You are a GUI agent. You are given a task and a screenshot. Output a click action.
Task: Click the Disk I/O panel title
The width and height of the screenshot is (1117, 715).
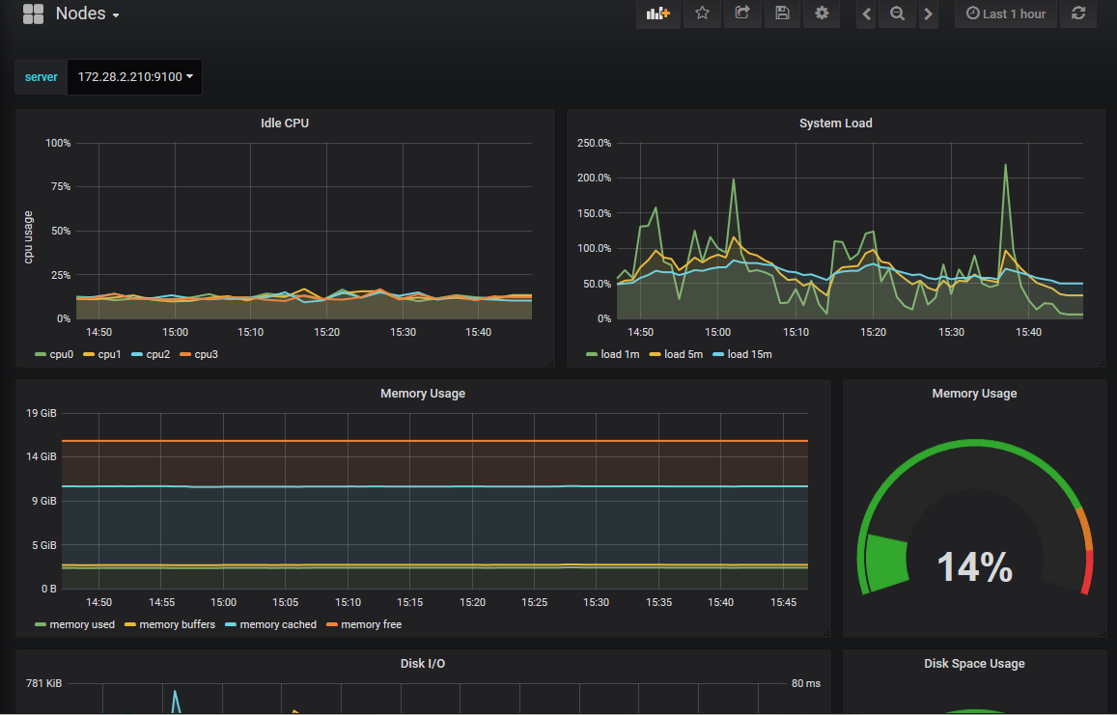click(x=423, y=664)
